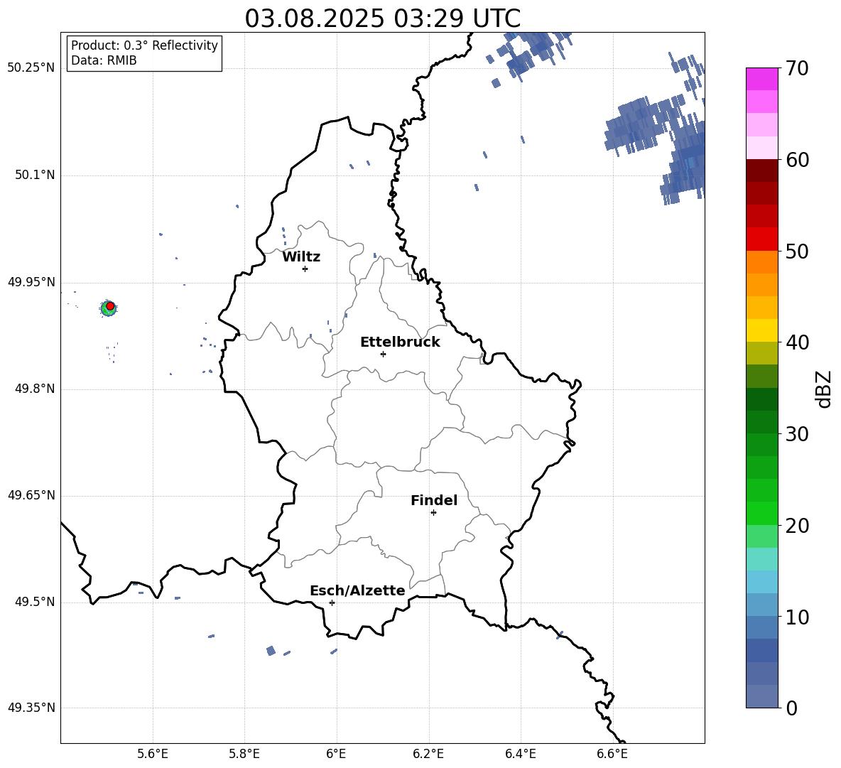This screenshot has height=768, width=841.
Task: Click the Wiltz station cross marker
Action: [x=305, y=269]
